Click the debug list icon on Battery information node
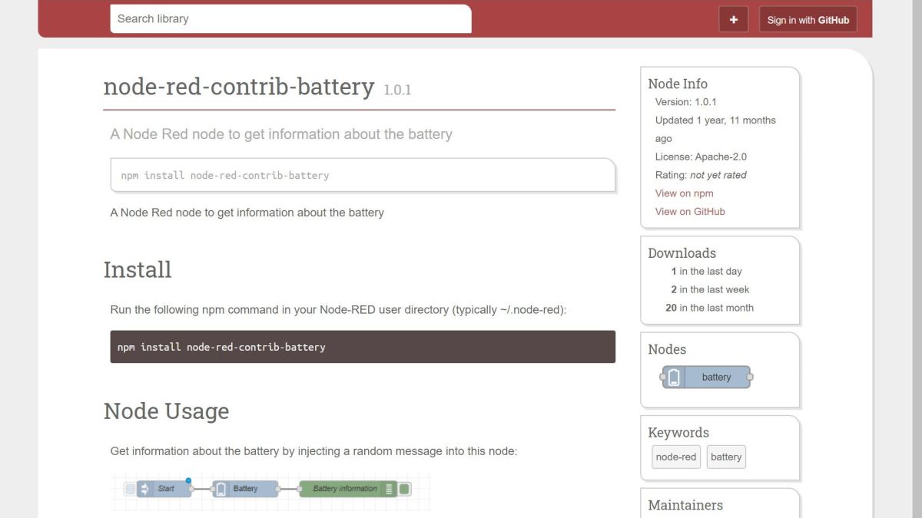 388,488
